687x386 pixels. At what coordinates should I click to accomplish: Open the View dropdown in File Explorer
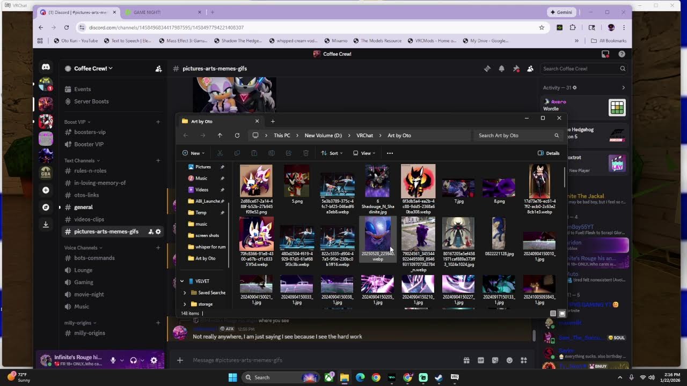[x=364, y=153]
